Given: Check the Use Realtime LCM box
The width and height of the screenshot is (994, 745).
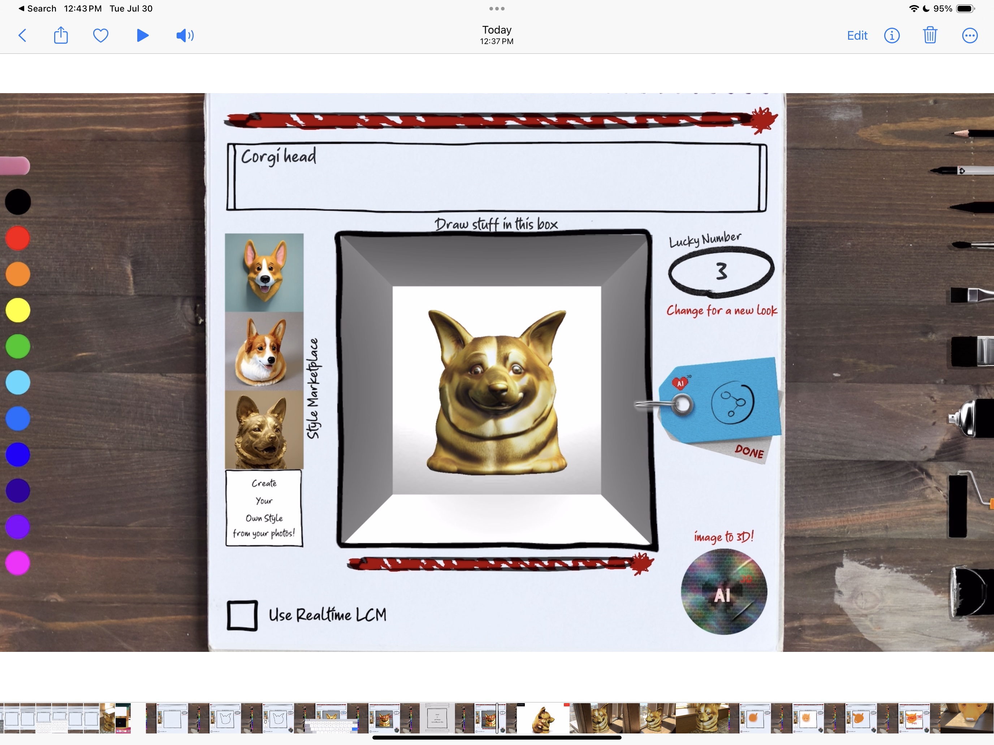Looking at the screenshot, I should coord(242,615).
